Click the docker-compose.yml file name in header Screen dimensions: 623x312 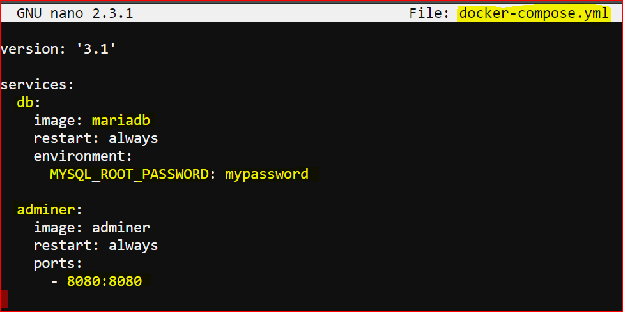click(x=534, y=13)
